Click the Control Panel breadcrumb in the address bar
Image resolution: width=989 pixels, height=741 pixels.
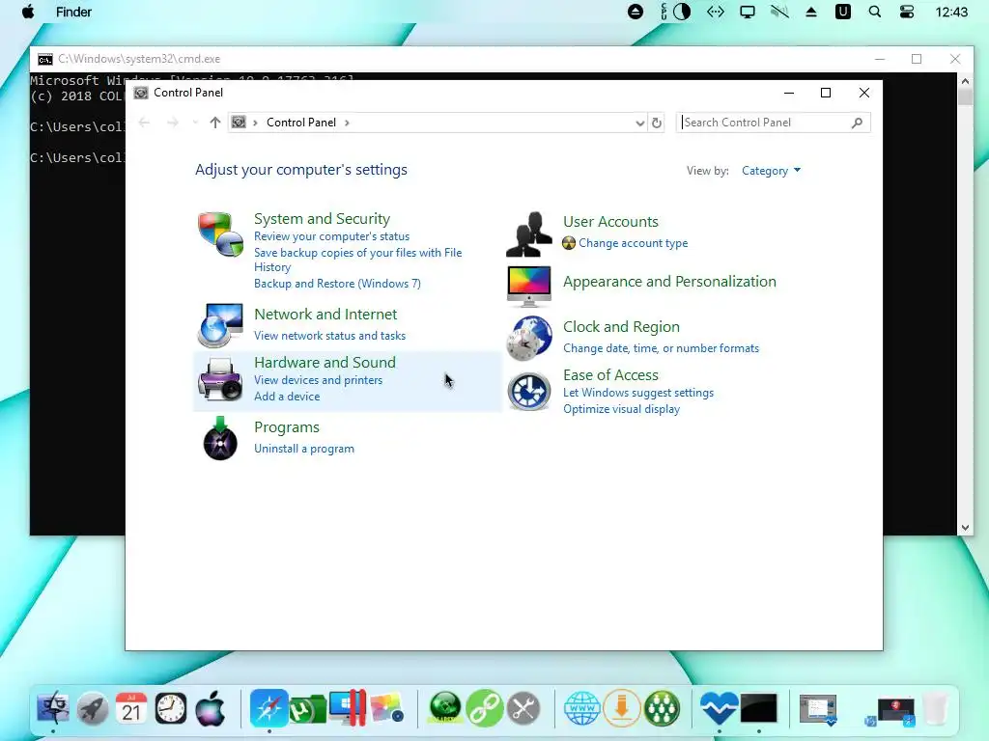(x=301, y=123)
